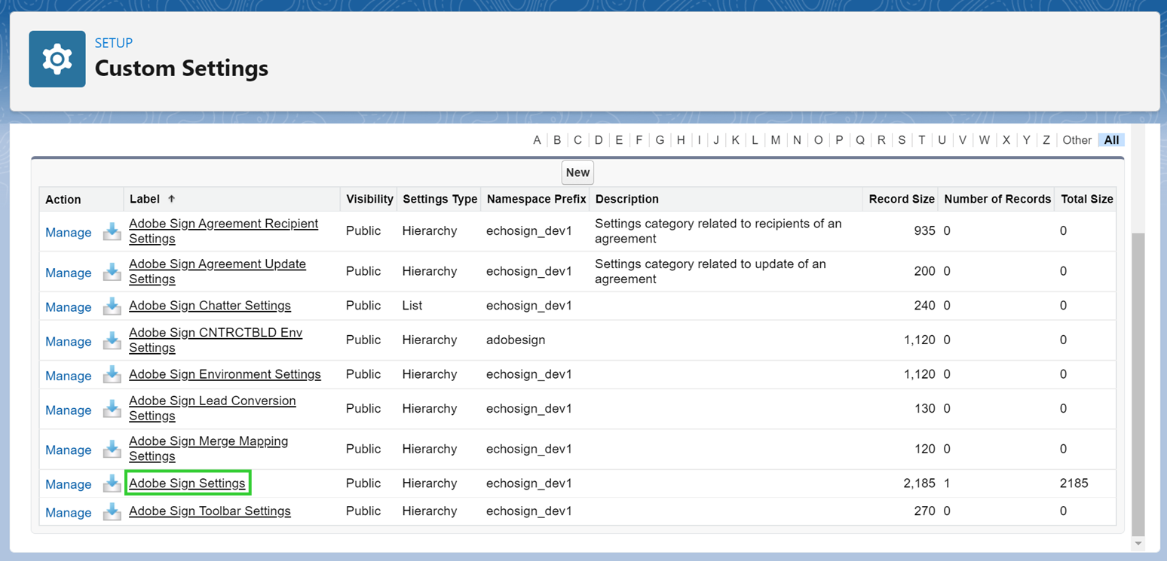The image size is (1167, 561).
Task: Click the export icon beside Adobe Sign Environment Settings
Action: coord(112,376)
